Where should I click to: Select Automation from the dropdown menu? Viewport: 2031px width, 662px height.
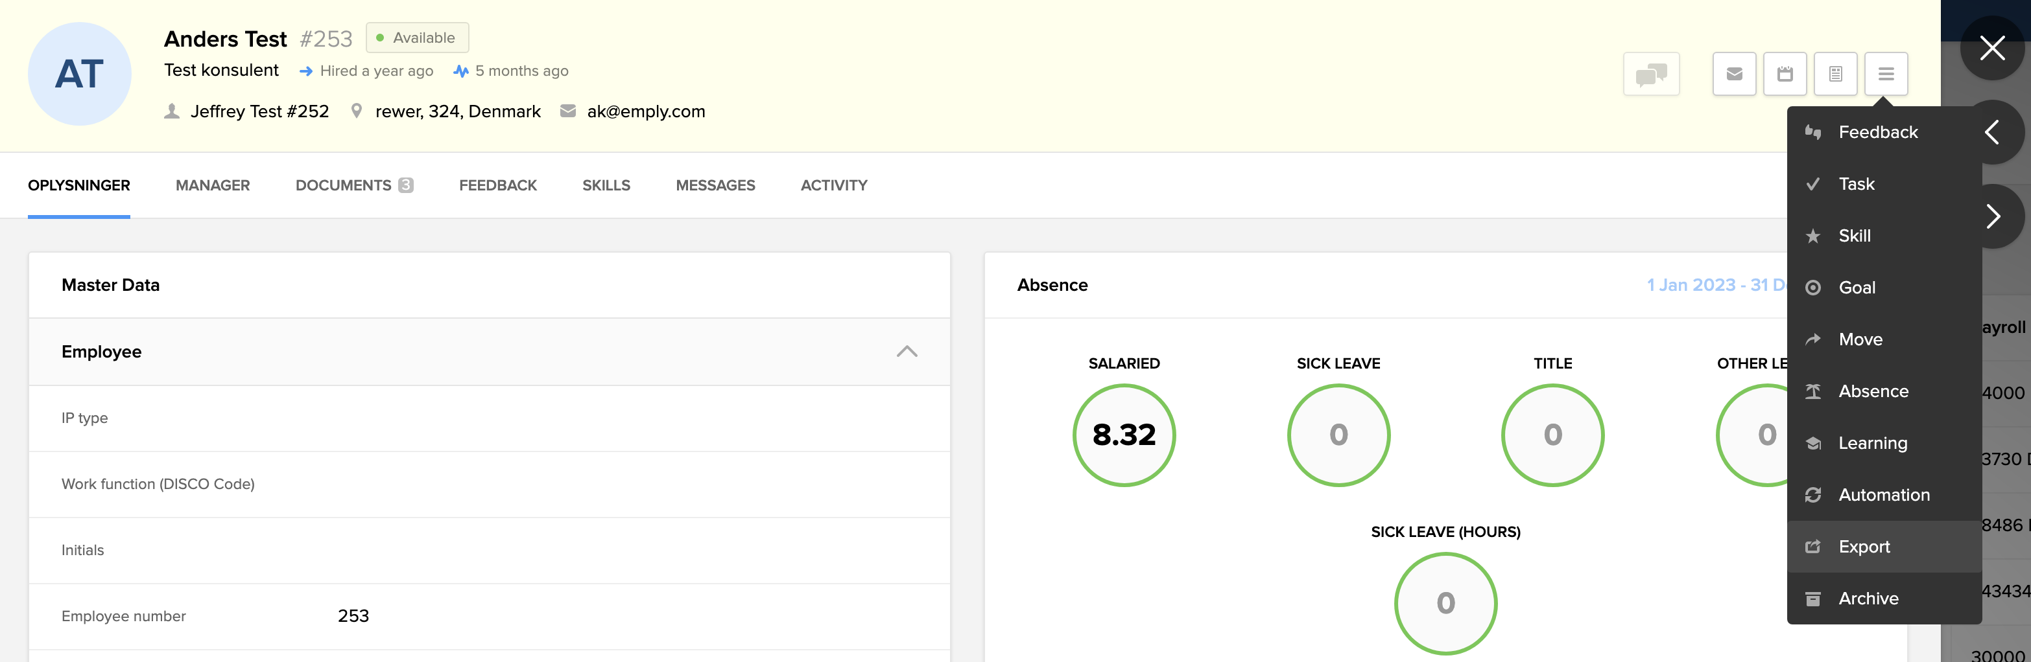coord(1884,494)
